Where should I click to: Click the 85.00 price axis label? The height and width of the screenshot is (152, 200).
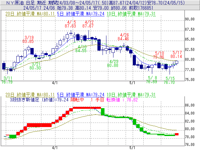tap(190, 39)
